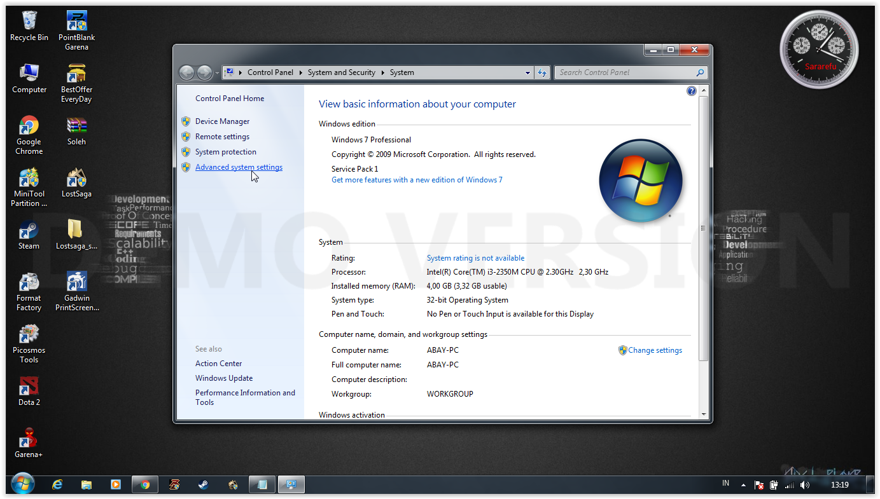The height and width of the screenshot is (499, 880).
Task: Open Steam from taskbar
Action: pos(203,484)
